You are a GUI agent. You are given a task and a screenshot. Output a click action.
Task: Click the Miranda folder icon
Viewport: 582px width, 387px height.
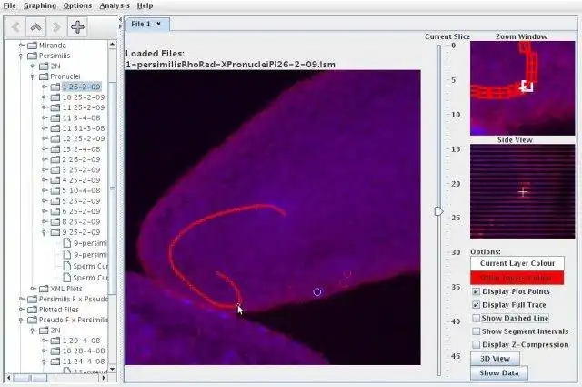[x=33, y=46]
